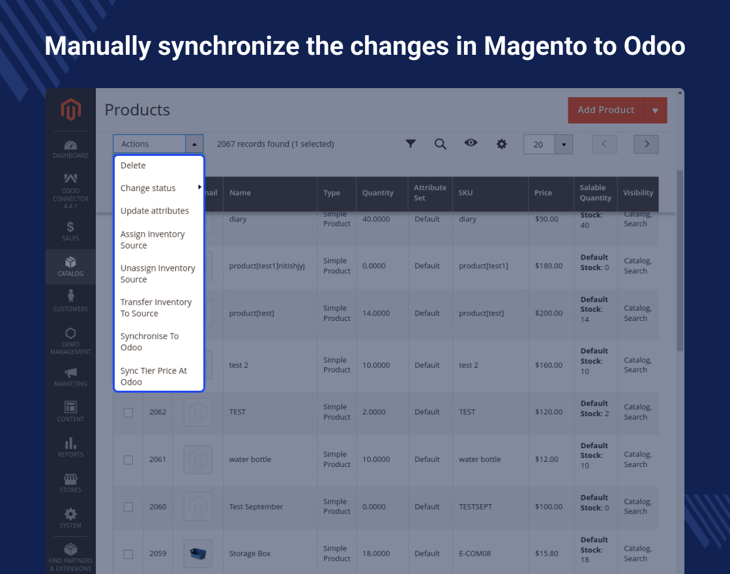The image size is (730, 574).
Task: Click the search magnifier icon
Action: coord(441,144)
